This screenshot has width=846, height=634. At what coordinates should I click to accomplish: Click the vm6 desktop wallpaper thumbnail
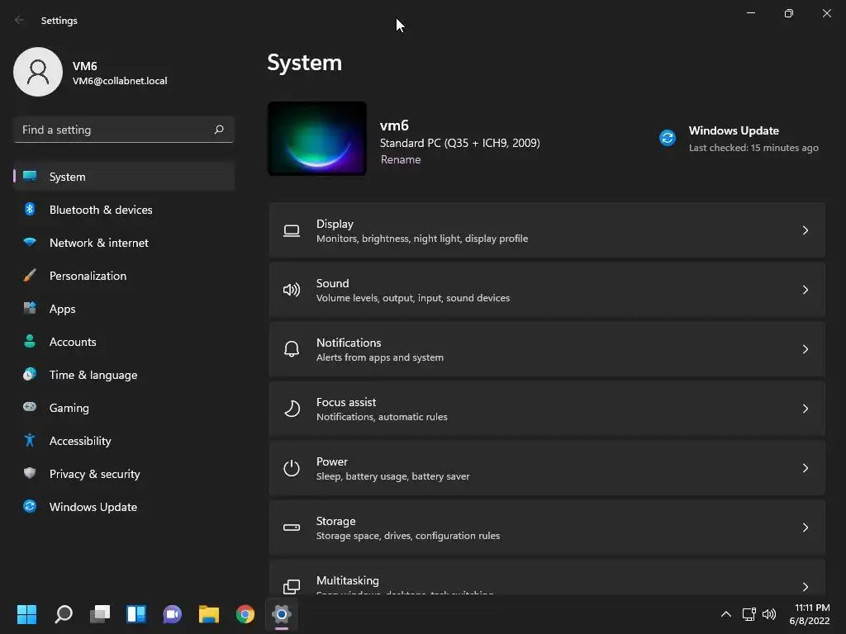317,139
